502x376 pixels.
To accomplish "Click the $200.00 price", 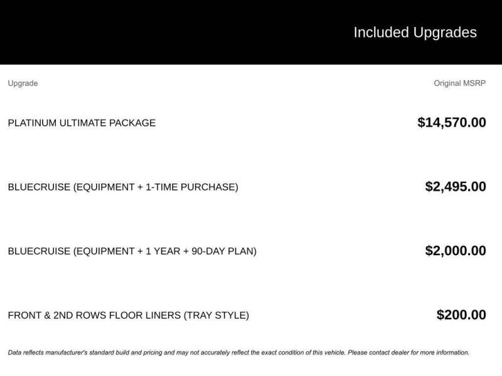I will point(461,315).
